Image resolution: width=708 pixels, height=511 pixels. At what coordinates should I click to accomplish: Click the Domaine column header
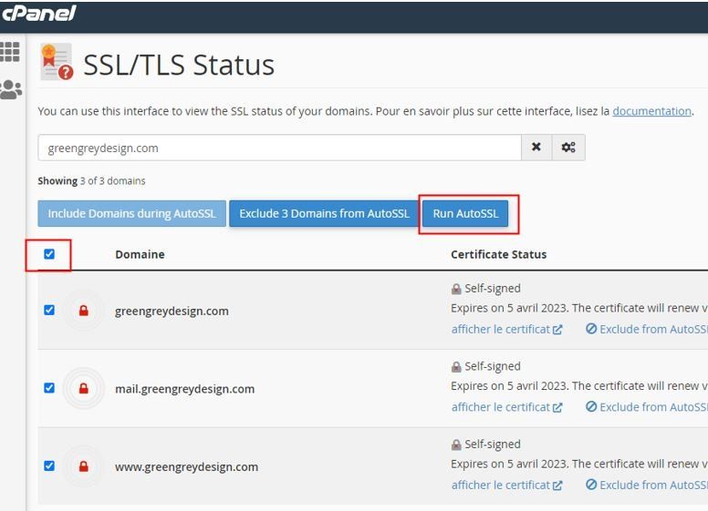[140, 255]
